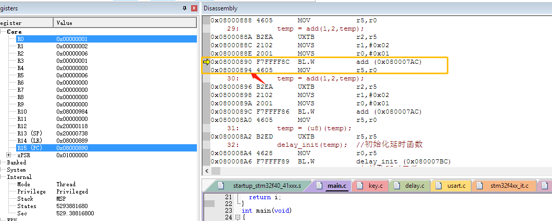Click the BL.W instruction at 0x0800089C

(x=316, y=112)
